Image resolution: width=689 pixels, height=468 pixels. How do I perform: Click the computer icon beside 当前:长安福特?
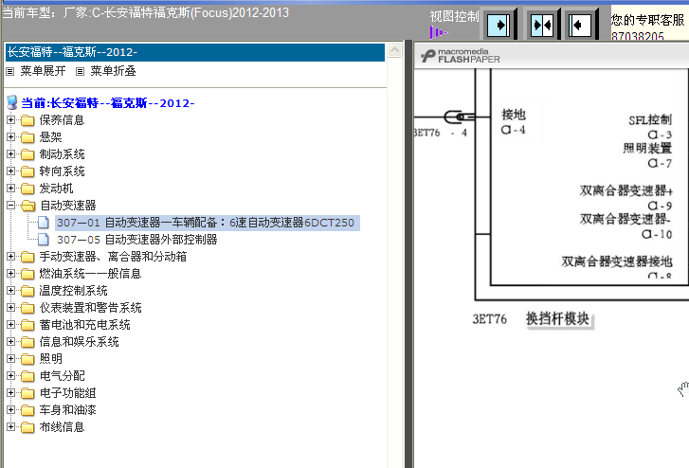coord(12,103)
